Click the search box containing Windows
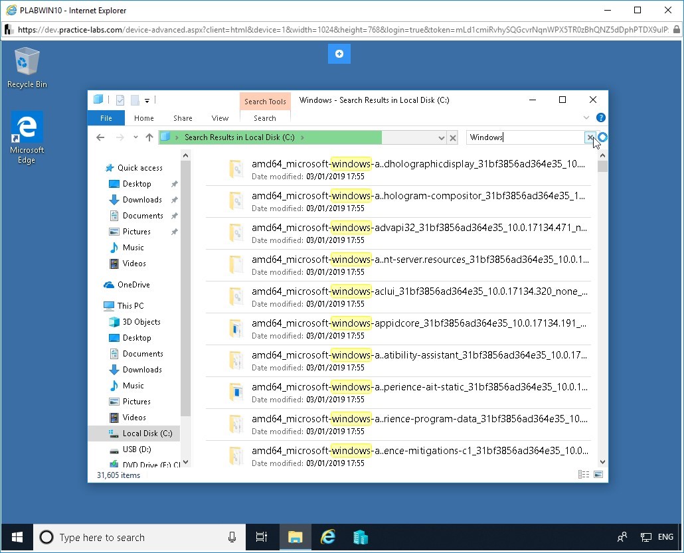 coord(525,137)
